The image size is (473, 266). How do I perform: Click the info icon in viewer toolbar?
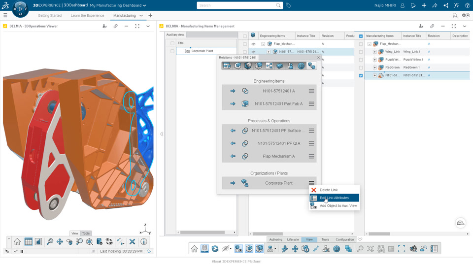pyautogui.click(x=144, y=241)
